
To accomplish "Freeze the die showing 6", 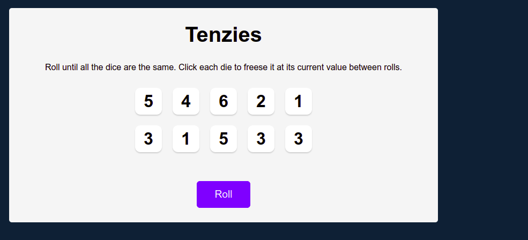I will (224, 101).
